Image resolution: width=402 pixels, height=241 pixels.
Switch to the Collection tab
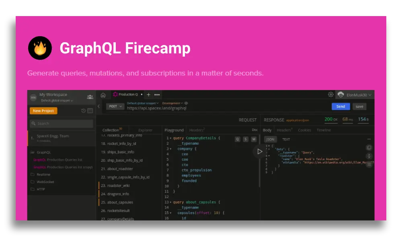(112, 130)
